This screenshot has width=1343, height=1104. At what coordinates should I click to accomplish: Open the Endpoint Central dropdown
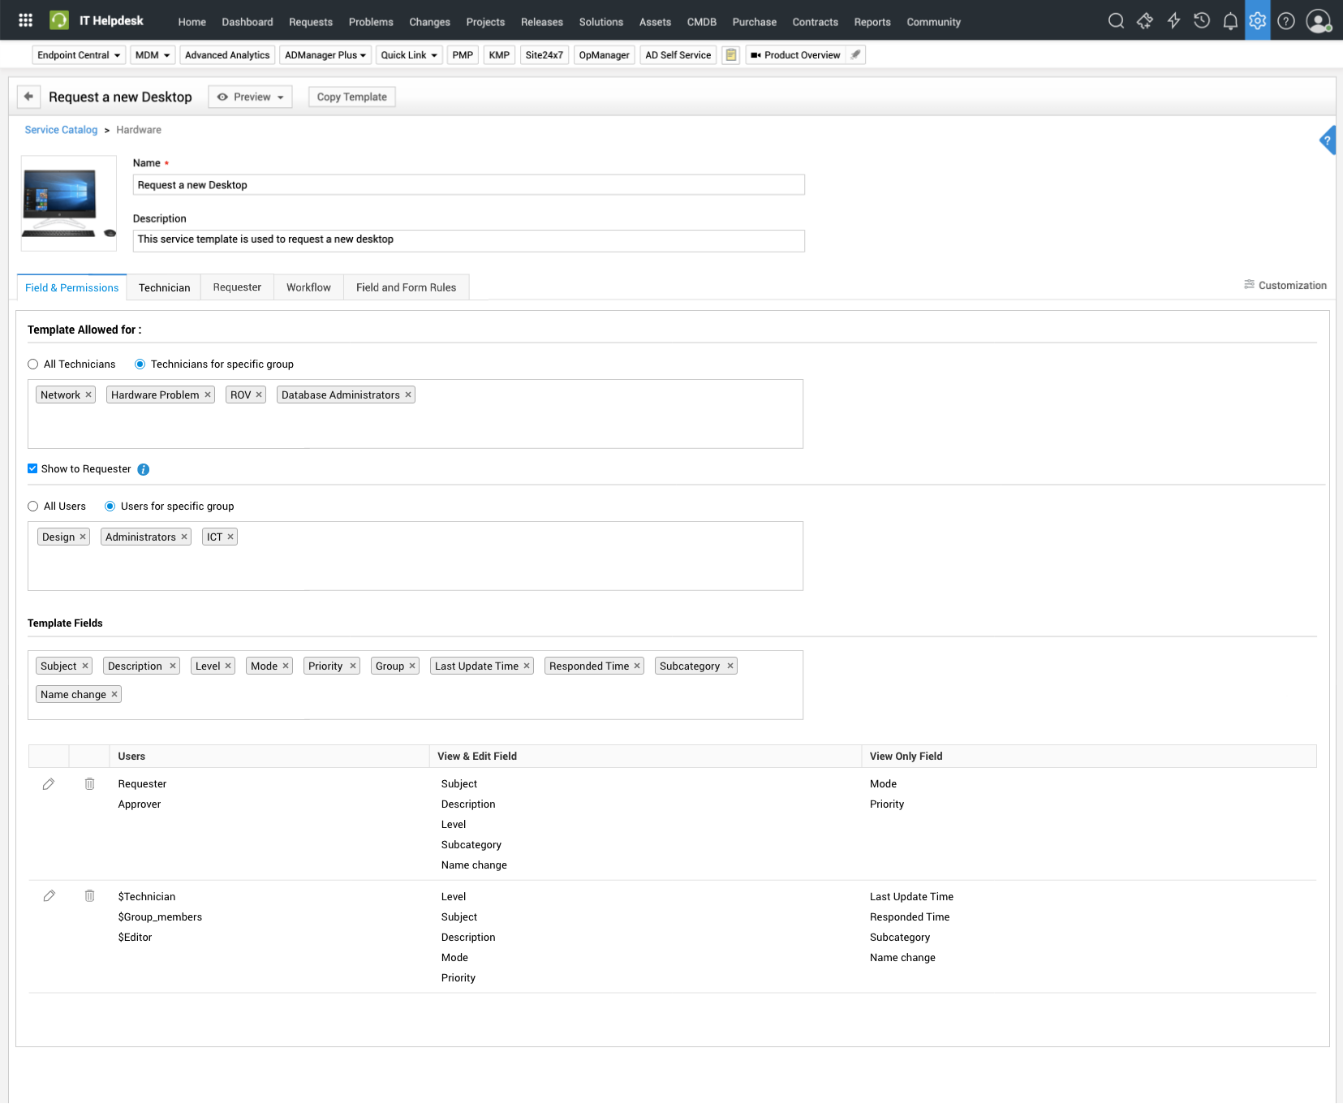[79, 55]
